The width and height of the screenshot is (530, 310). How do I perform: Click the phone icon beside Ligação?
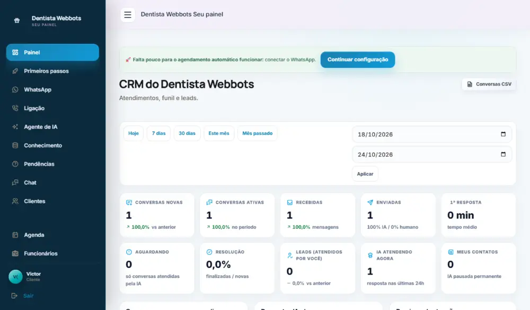(15, 108)
